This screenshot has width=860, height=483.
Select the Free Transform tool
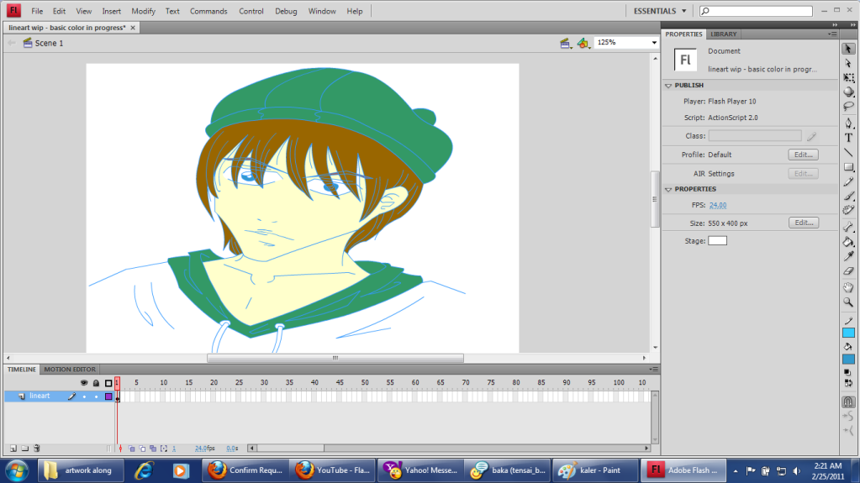click(848, 77)
